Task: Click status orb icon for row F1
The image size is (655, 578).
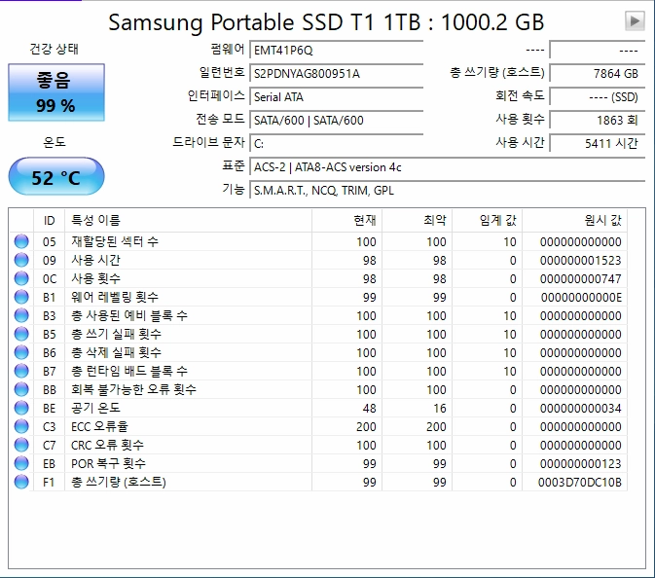Action: coord(21,482)
